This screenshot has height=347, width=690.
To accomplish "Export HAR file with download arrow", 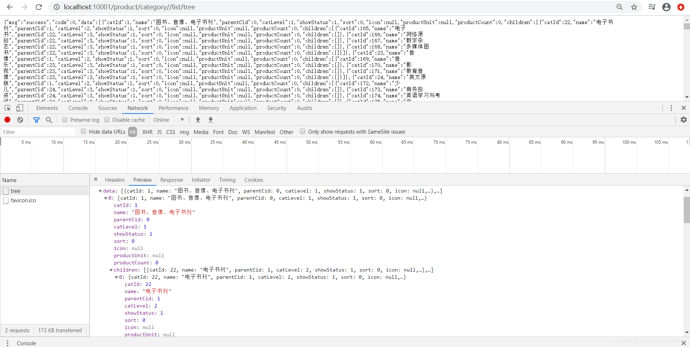I will pos(211,120).
